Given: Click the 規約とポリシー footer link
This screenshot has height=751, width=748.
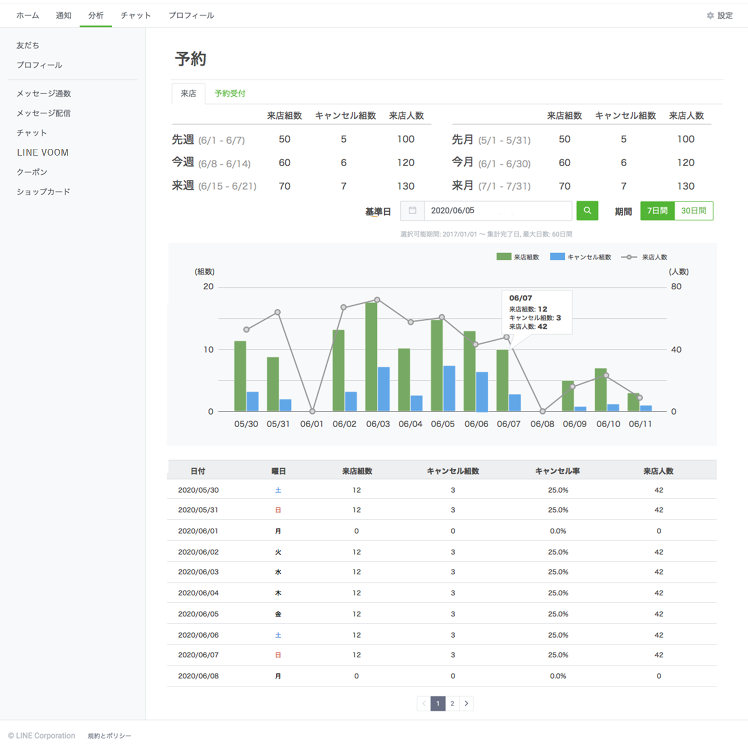Looking at the screenshot, I should pyautogui.click(x=109, y=736).
